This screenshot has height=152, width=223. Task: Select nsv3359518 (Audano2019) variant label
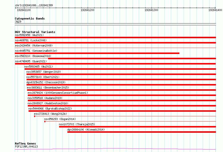pos(45,98)
